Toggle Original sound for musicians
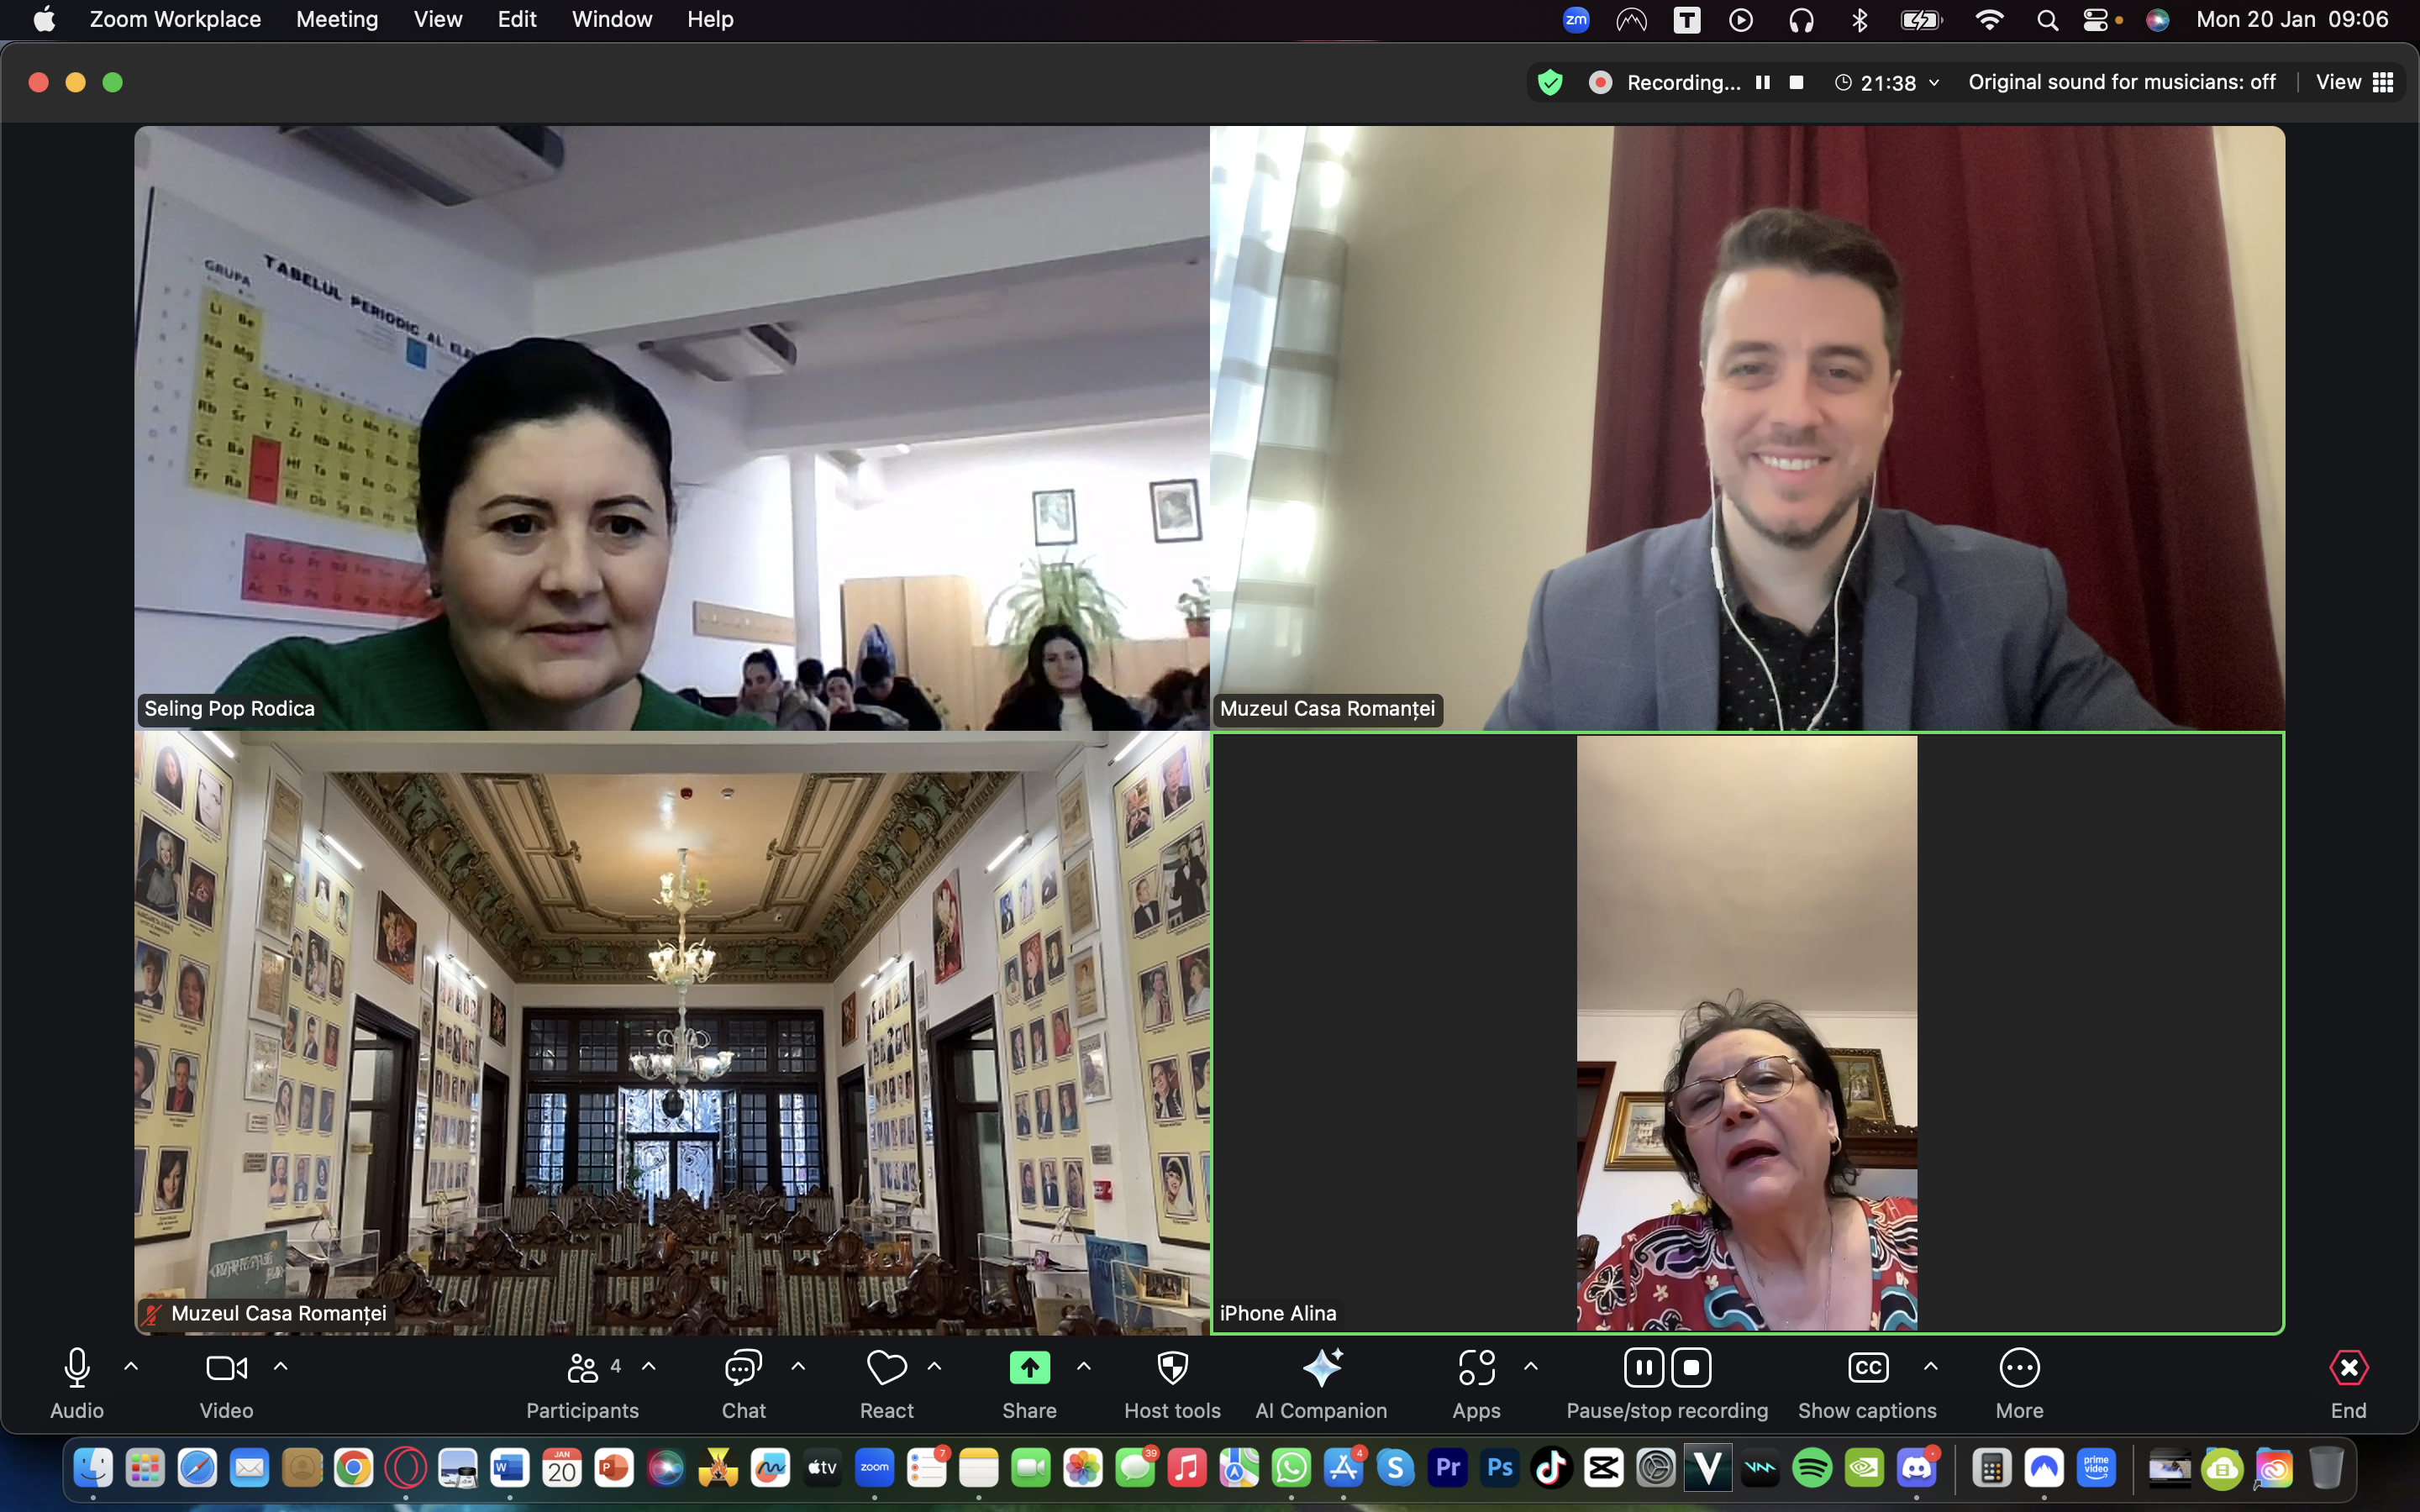Screen dimensions: 2420x1512 (2121, 82)
